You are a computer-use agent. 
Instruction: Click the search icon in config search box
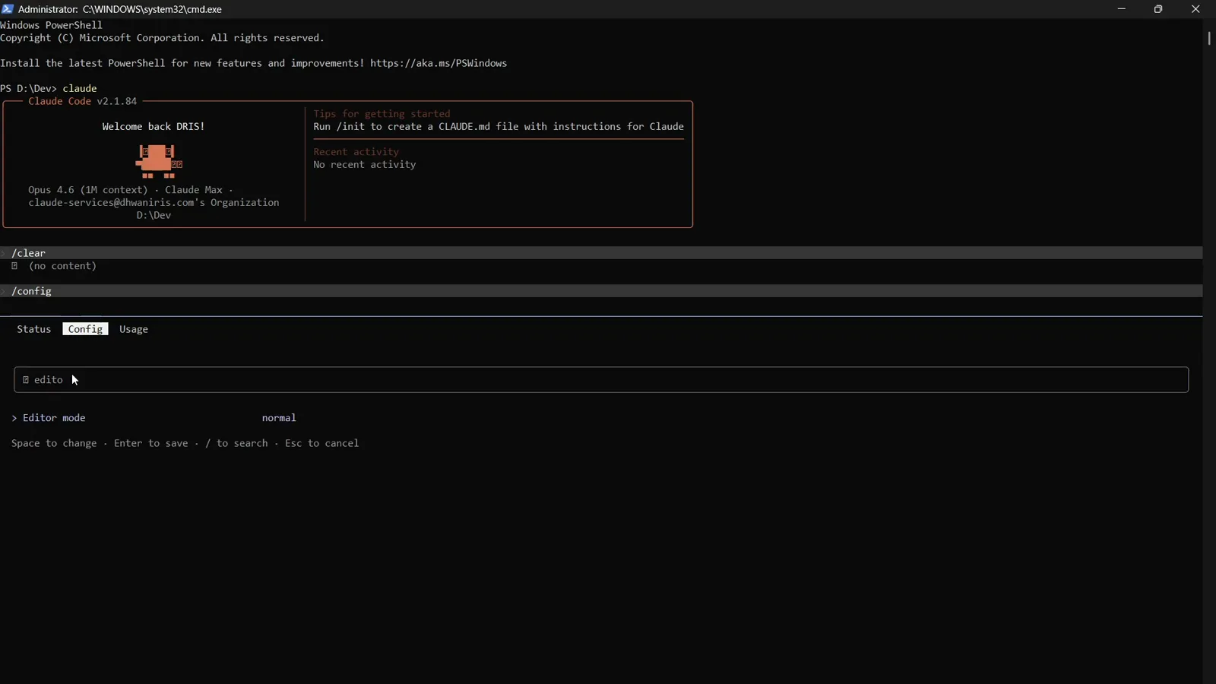pyautogui.click(x=26, y=380)
